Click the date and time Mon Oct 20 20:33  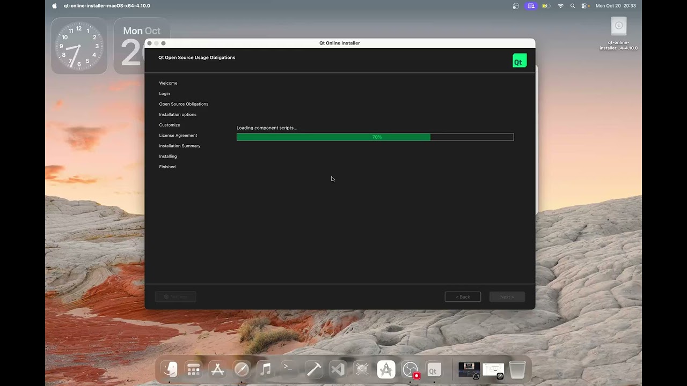[616, 6]
